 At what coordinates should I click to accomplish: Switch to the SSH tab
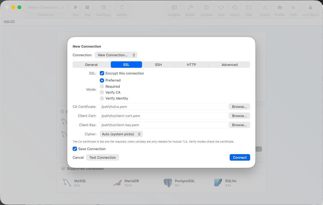pyautogui.click(x=158, y=65)
